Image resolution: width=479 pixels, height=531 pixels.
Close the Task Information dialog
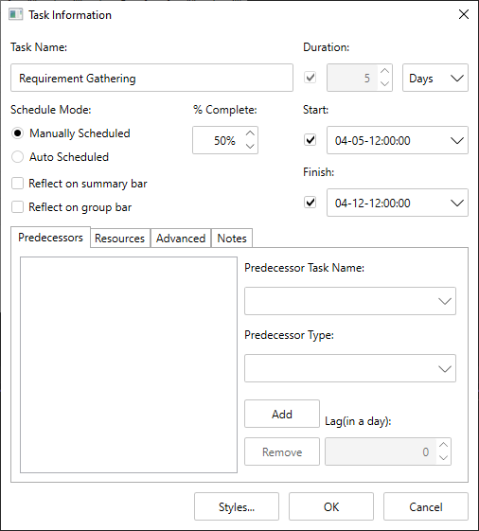[x=464, y=14]
